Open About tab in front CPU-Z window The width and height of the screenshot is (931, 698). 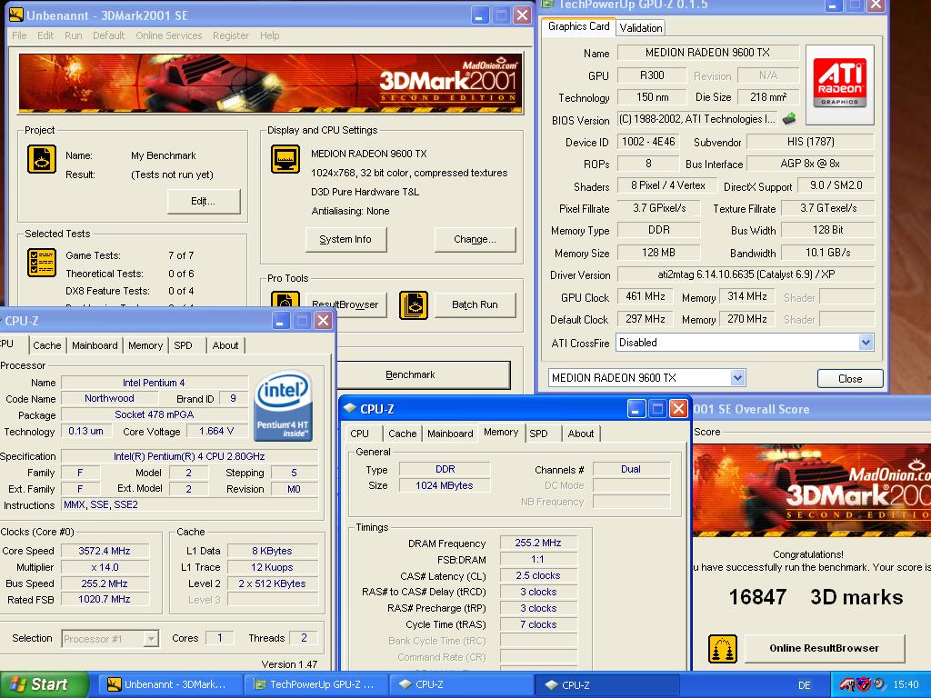click(581, 434)
